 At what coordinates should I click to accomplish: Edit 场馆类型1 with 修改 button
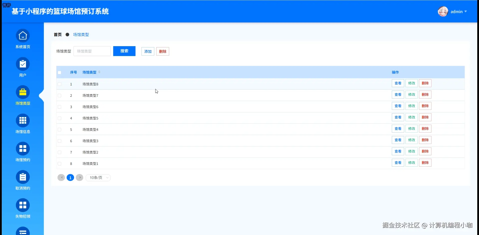(412, 163)
